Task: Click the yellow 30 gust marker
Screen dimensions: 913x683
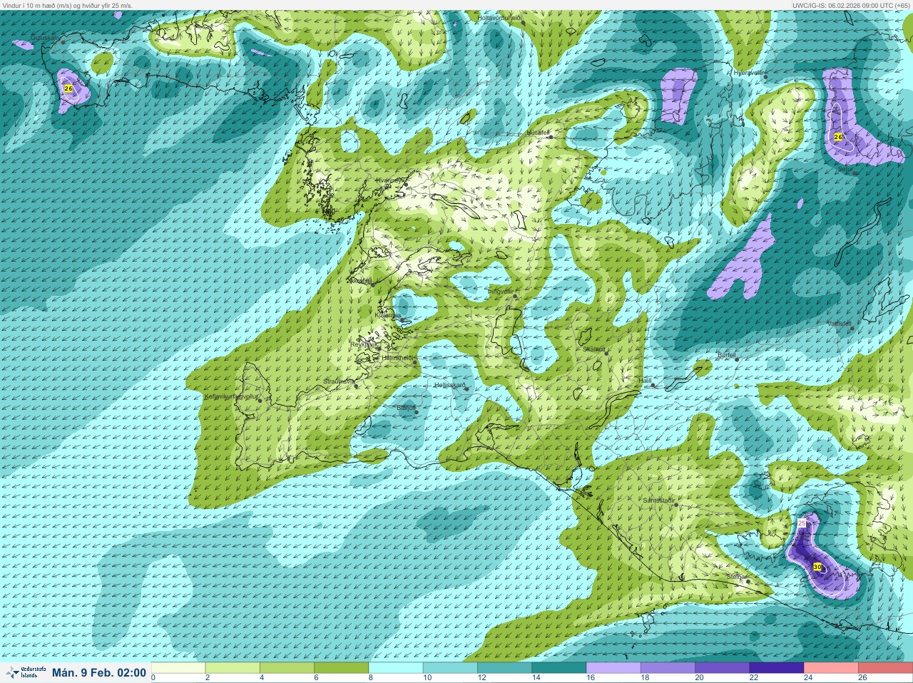Action: click(817, 568)
